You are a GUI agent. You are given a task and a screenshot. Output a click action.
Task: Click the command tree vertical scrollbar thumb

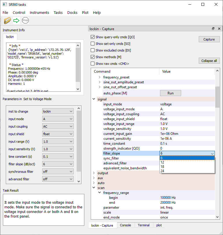pos(217,97)
